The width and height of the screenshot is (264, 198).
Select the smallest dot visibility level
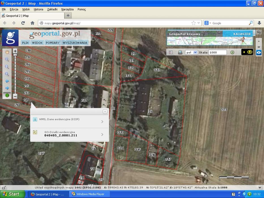pyautogui.click(x=259, y=41)
